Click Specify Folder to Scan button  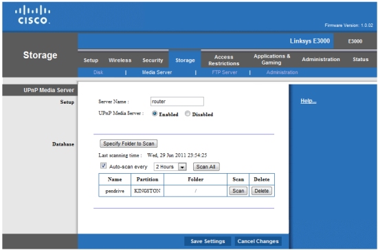coord(129,144)
